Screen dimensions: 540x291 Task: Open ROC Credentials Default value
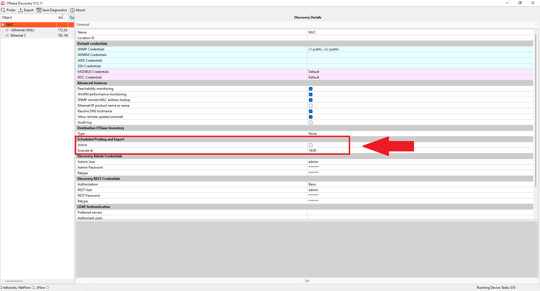(420, 77)
